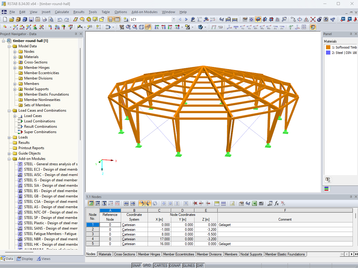
Task: Click the Show N internal forces icon
Action: [236, 27]
